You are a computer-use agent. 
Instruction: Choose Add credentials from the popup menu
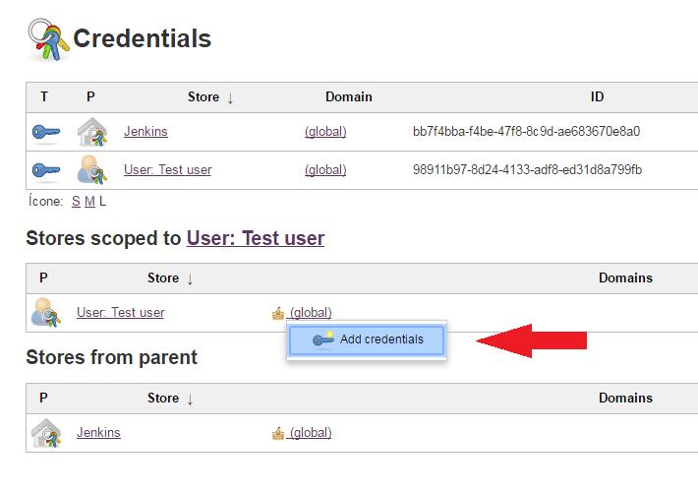coord(367,340)
